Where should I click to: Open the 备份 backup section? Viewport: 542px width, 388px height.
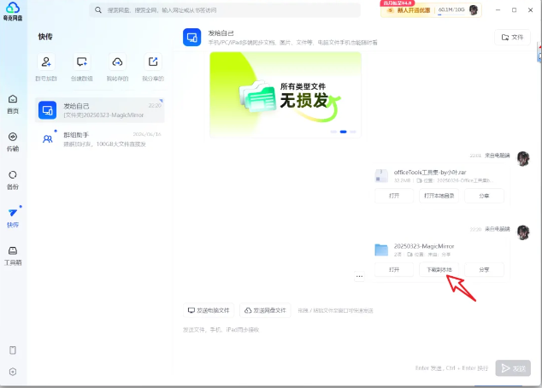(x=13, y=178)
